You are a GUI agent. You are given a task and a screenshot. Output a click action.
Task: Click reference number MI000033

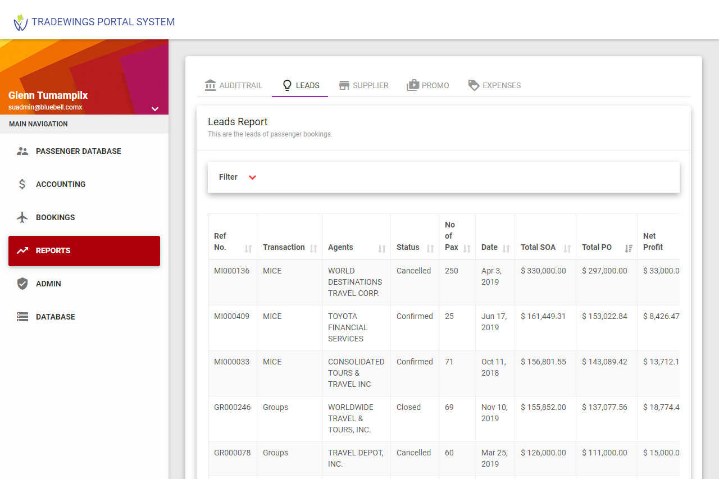pyautogui.click(x=231, y=362)
